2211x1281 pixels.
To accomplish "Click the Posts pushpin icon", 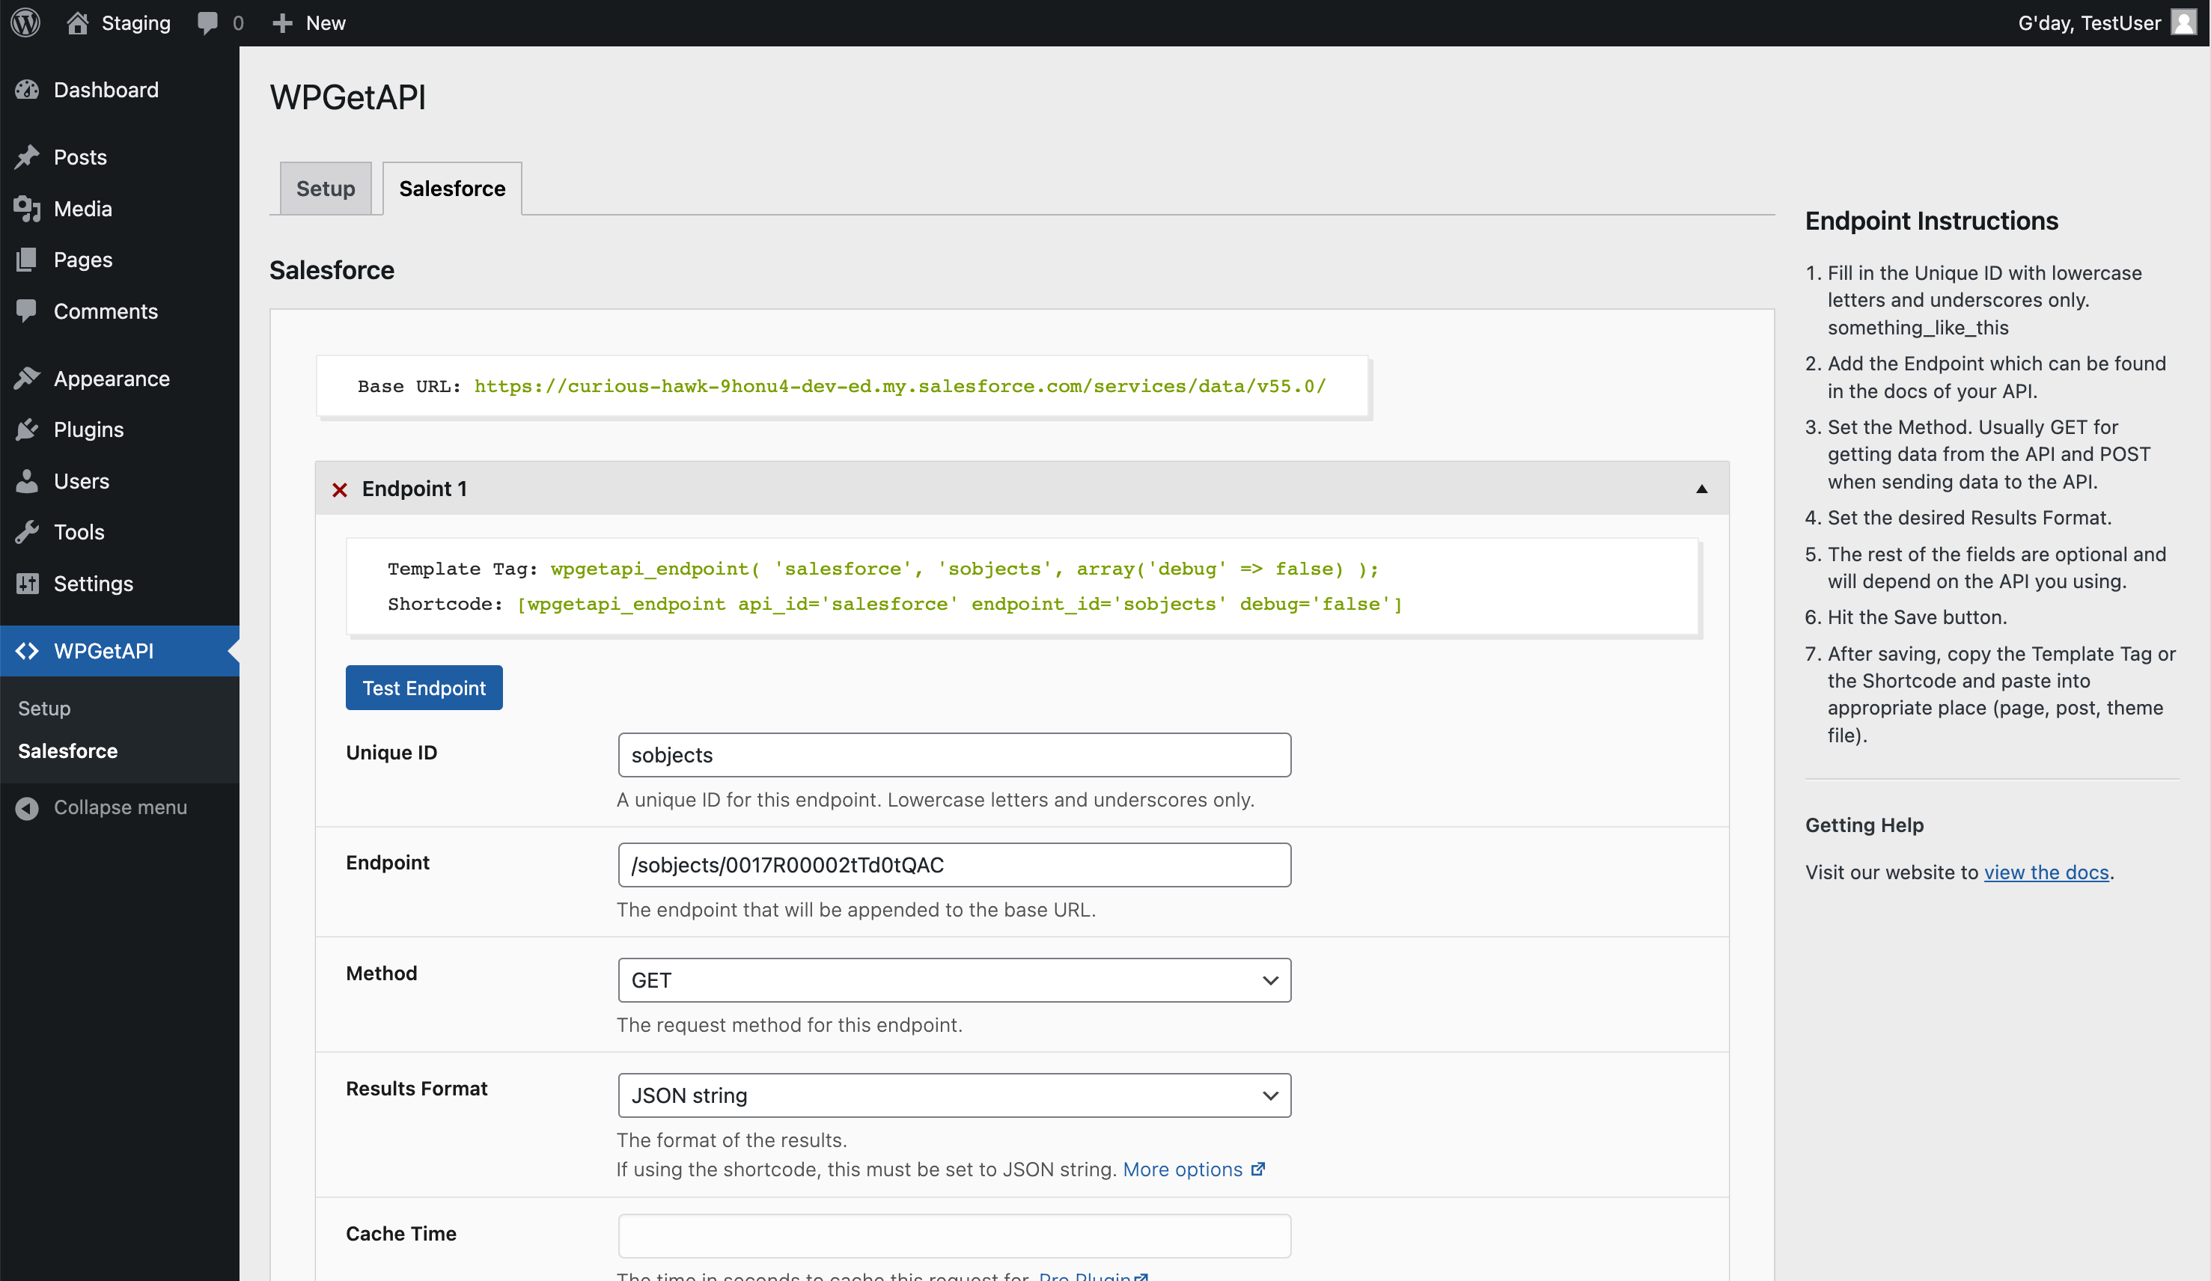I will pos(27,157).
